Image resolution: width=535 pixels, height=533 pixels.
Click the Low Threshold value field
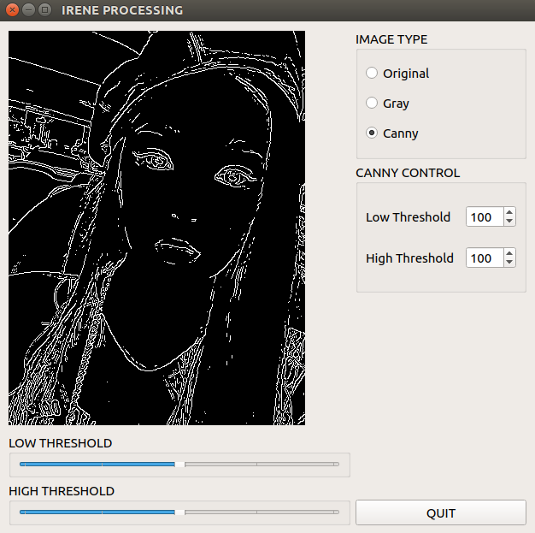[485, 216]
